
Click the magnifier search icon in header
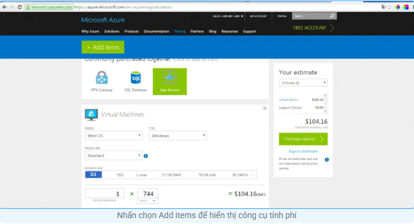(x=332, y=16)
